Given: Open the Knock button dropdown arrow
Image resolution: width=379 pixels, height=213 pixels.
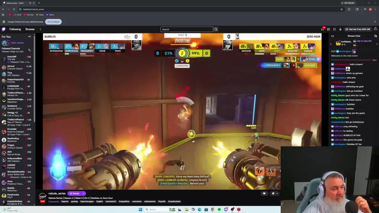Looking at the screenshot, I should tap(83, 193).
